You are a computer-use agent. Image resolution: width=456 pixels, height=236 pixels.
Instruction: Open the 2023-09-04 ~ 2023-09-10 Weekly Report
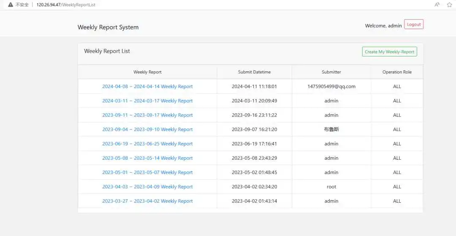click(x=147, y=129)
